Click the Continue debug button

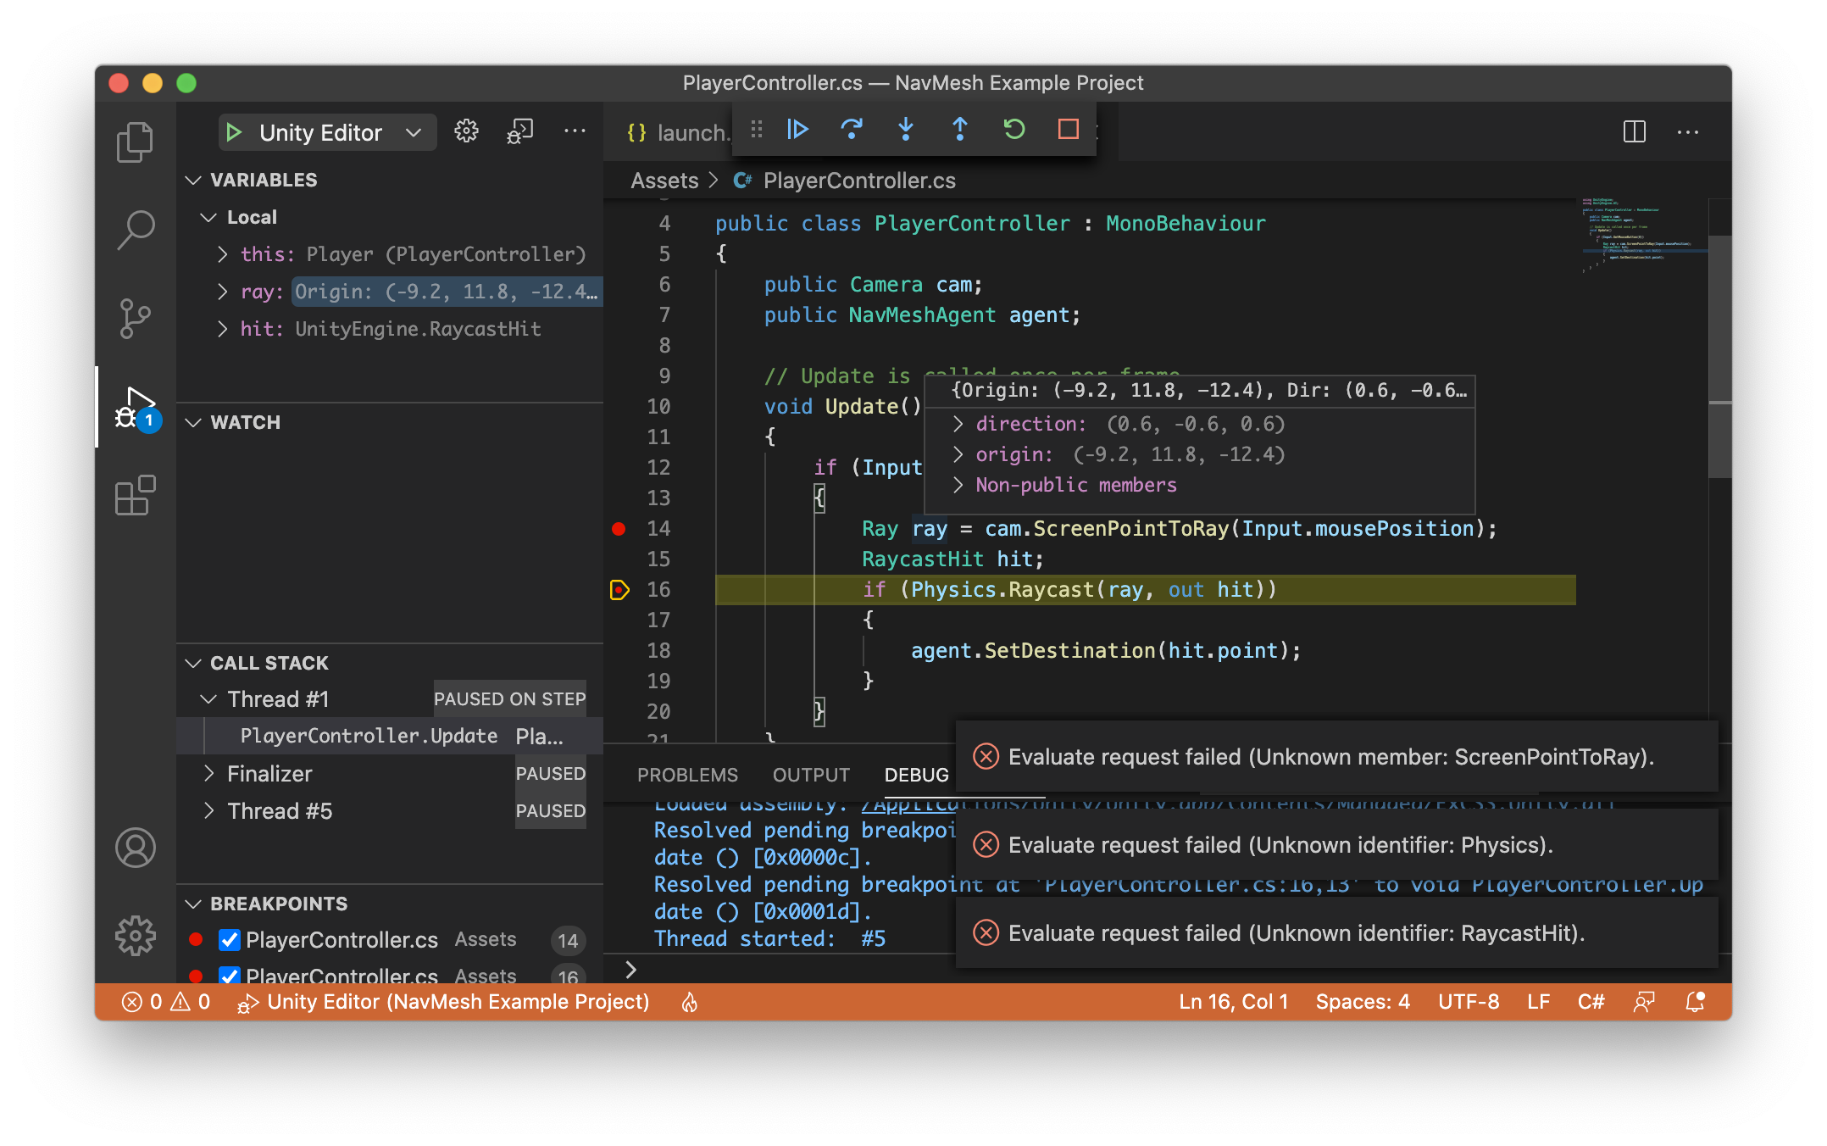coord(797,130)
